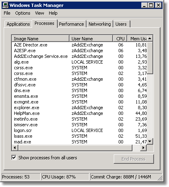Image resolution: width=169 pixels, height=187 pixels.
Task: Click the Processes: 53 status entry
Action: [x=21, y=177]
